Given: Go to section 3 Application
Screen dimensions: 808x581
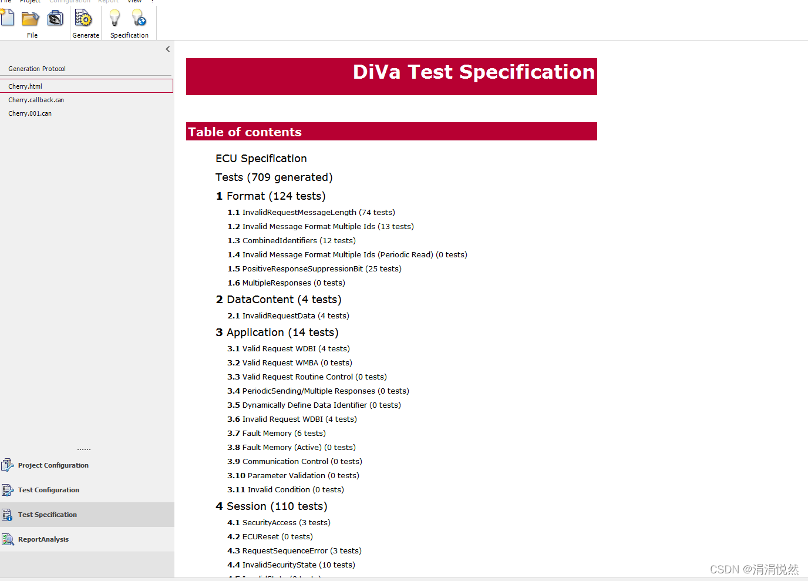Looking at the screenshot, I should point(277,333).
